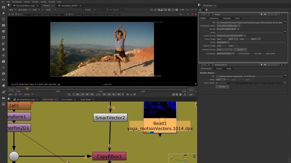The width and height of the screenshot is (291, 163).
Task: Click the viewer pause icon
Action: click(176, 10)
